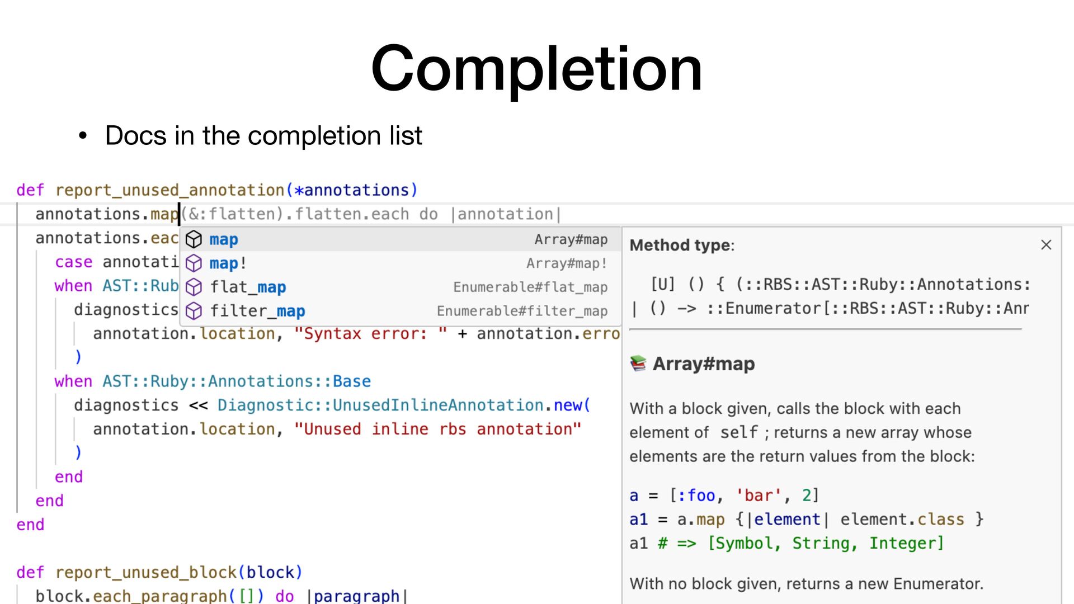The height and width of the screenshot is (604, 1074).
Task: Click the cube icon beside map
Action: click(x=194, y=239)
